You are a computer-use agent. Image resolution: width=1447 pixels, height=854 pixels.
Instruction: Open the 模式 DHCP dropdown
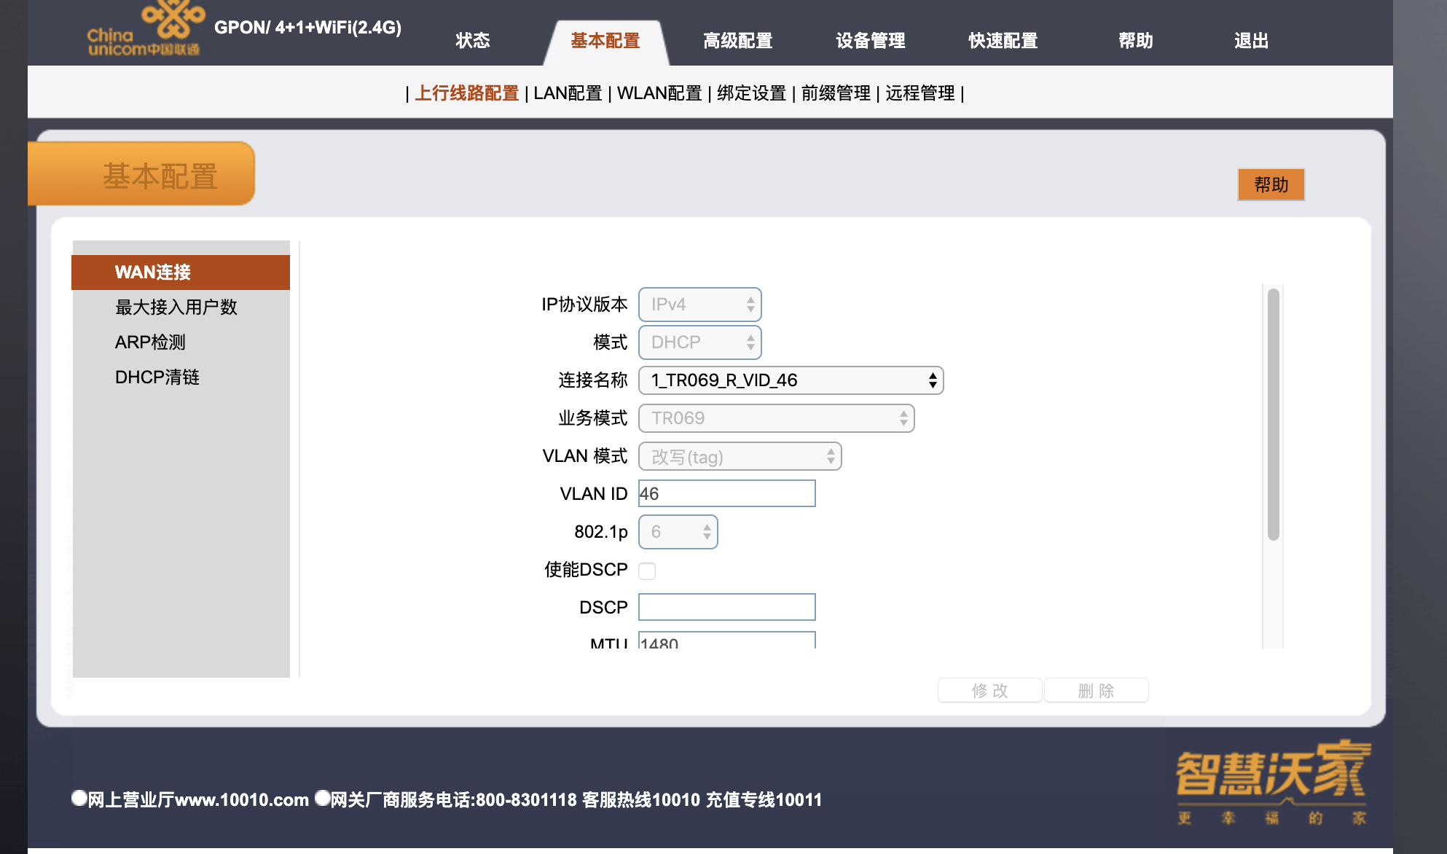tap(700, 342)
